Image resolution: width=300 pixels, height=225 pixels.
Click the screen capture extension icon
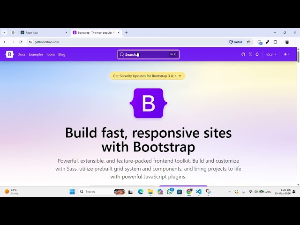point(260,42)
